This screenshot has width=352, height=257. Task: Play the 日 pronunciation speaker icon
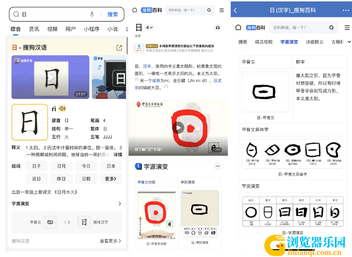(x=62, y=108)
